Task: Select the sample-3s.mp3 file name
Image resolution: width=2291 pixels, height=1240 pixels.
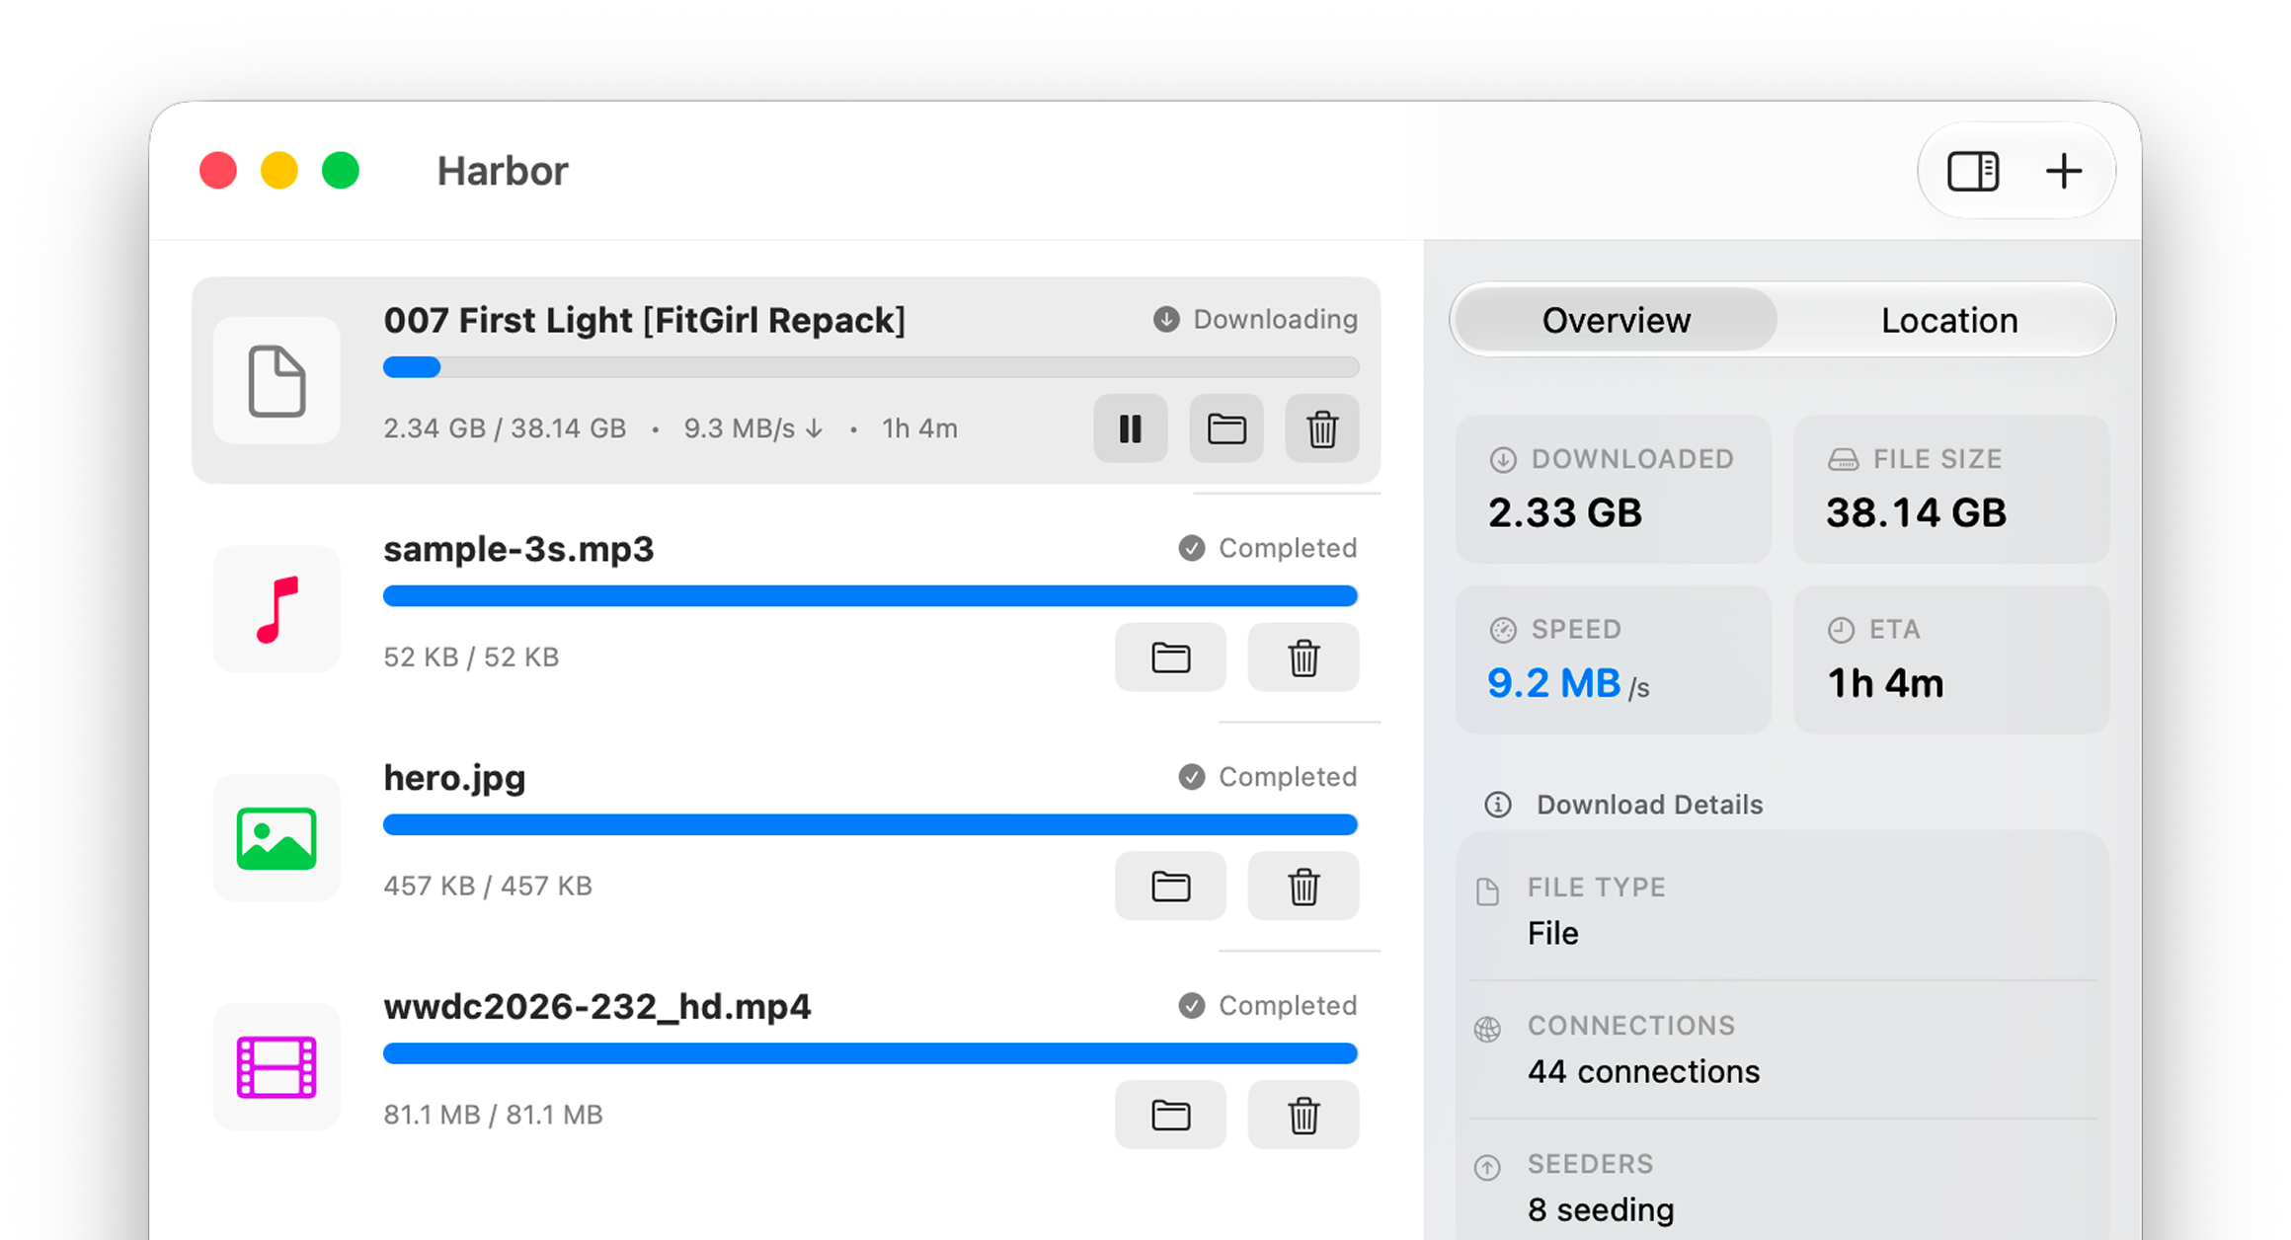Action: (x=518, y=549)
